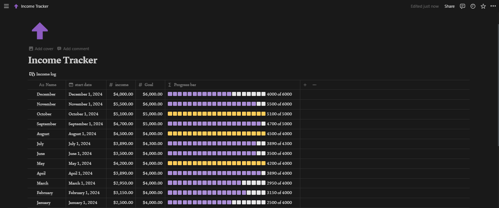The image size is (499, 208).
Task: Click the $4,500.00 income cell
Action: coord(121,134)
